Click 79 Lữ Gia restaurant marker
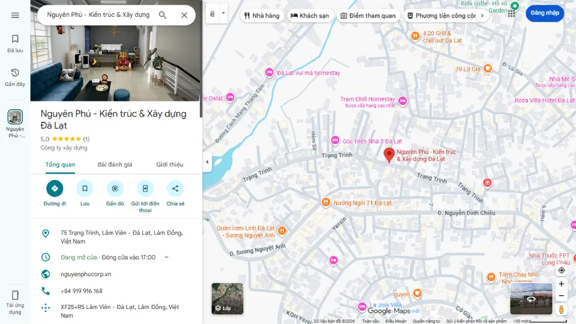The height and width of the screenshot is (324, 576). [x=488, y=68]
